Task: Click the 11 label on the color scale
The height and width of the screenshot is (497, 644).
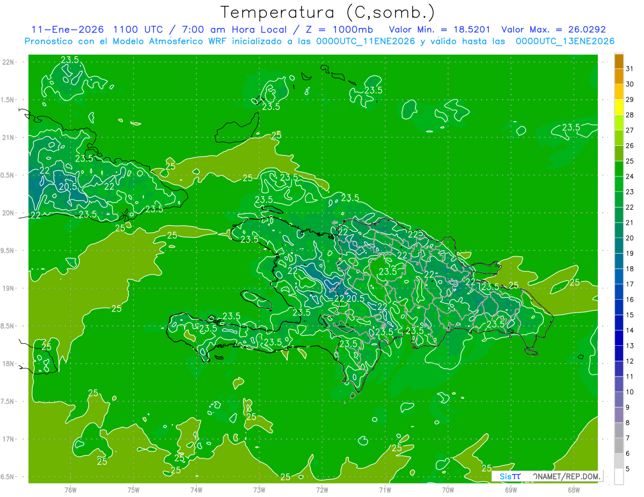Action: (630, 377)
